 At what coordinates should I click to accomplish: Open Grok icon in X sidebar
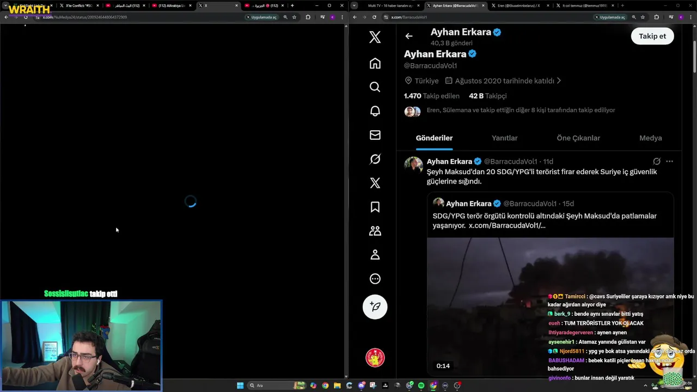pos(375,159)
